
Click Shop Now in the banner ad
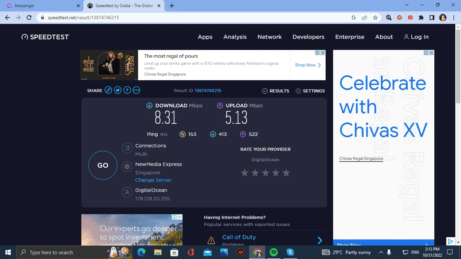(308, 65)
